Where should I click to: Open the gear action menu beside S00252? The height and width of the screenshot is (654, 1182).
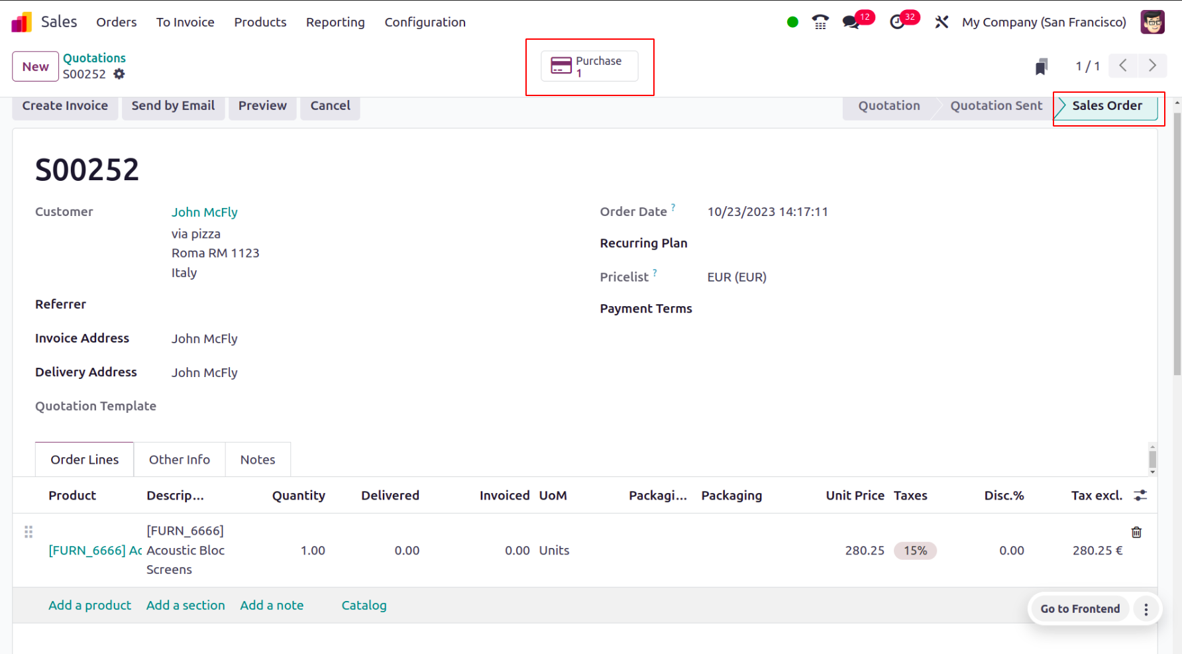coord(119,74)
